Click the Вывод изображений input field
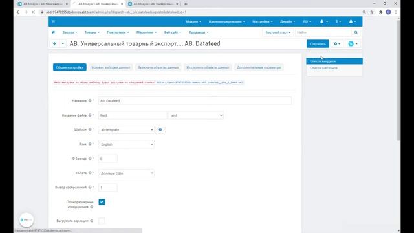Viewport: 414px width, 233px height. tap(108, 188)
